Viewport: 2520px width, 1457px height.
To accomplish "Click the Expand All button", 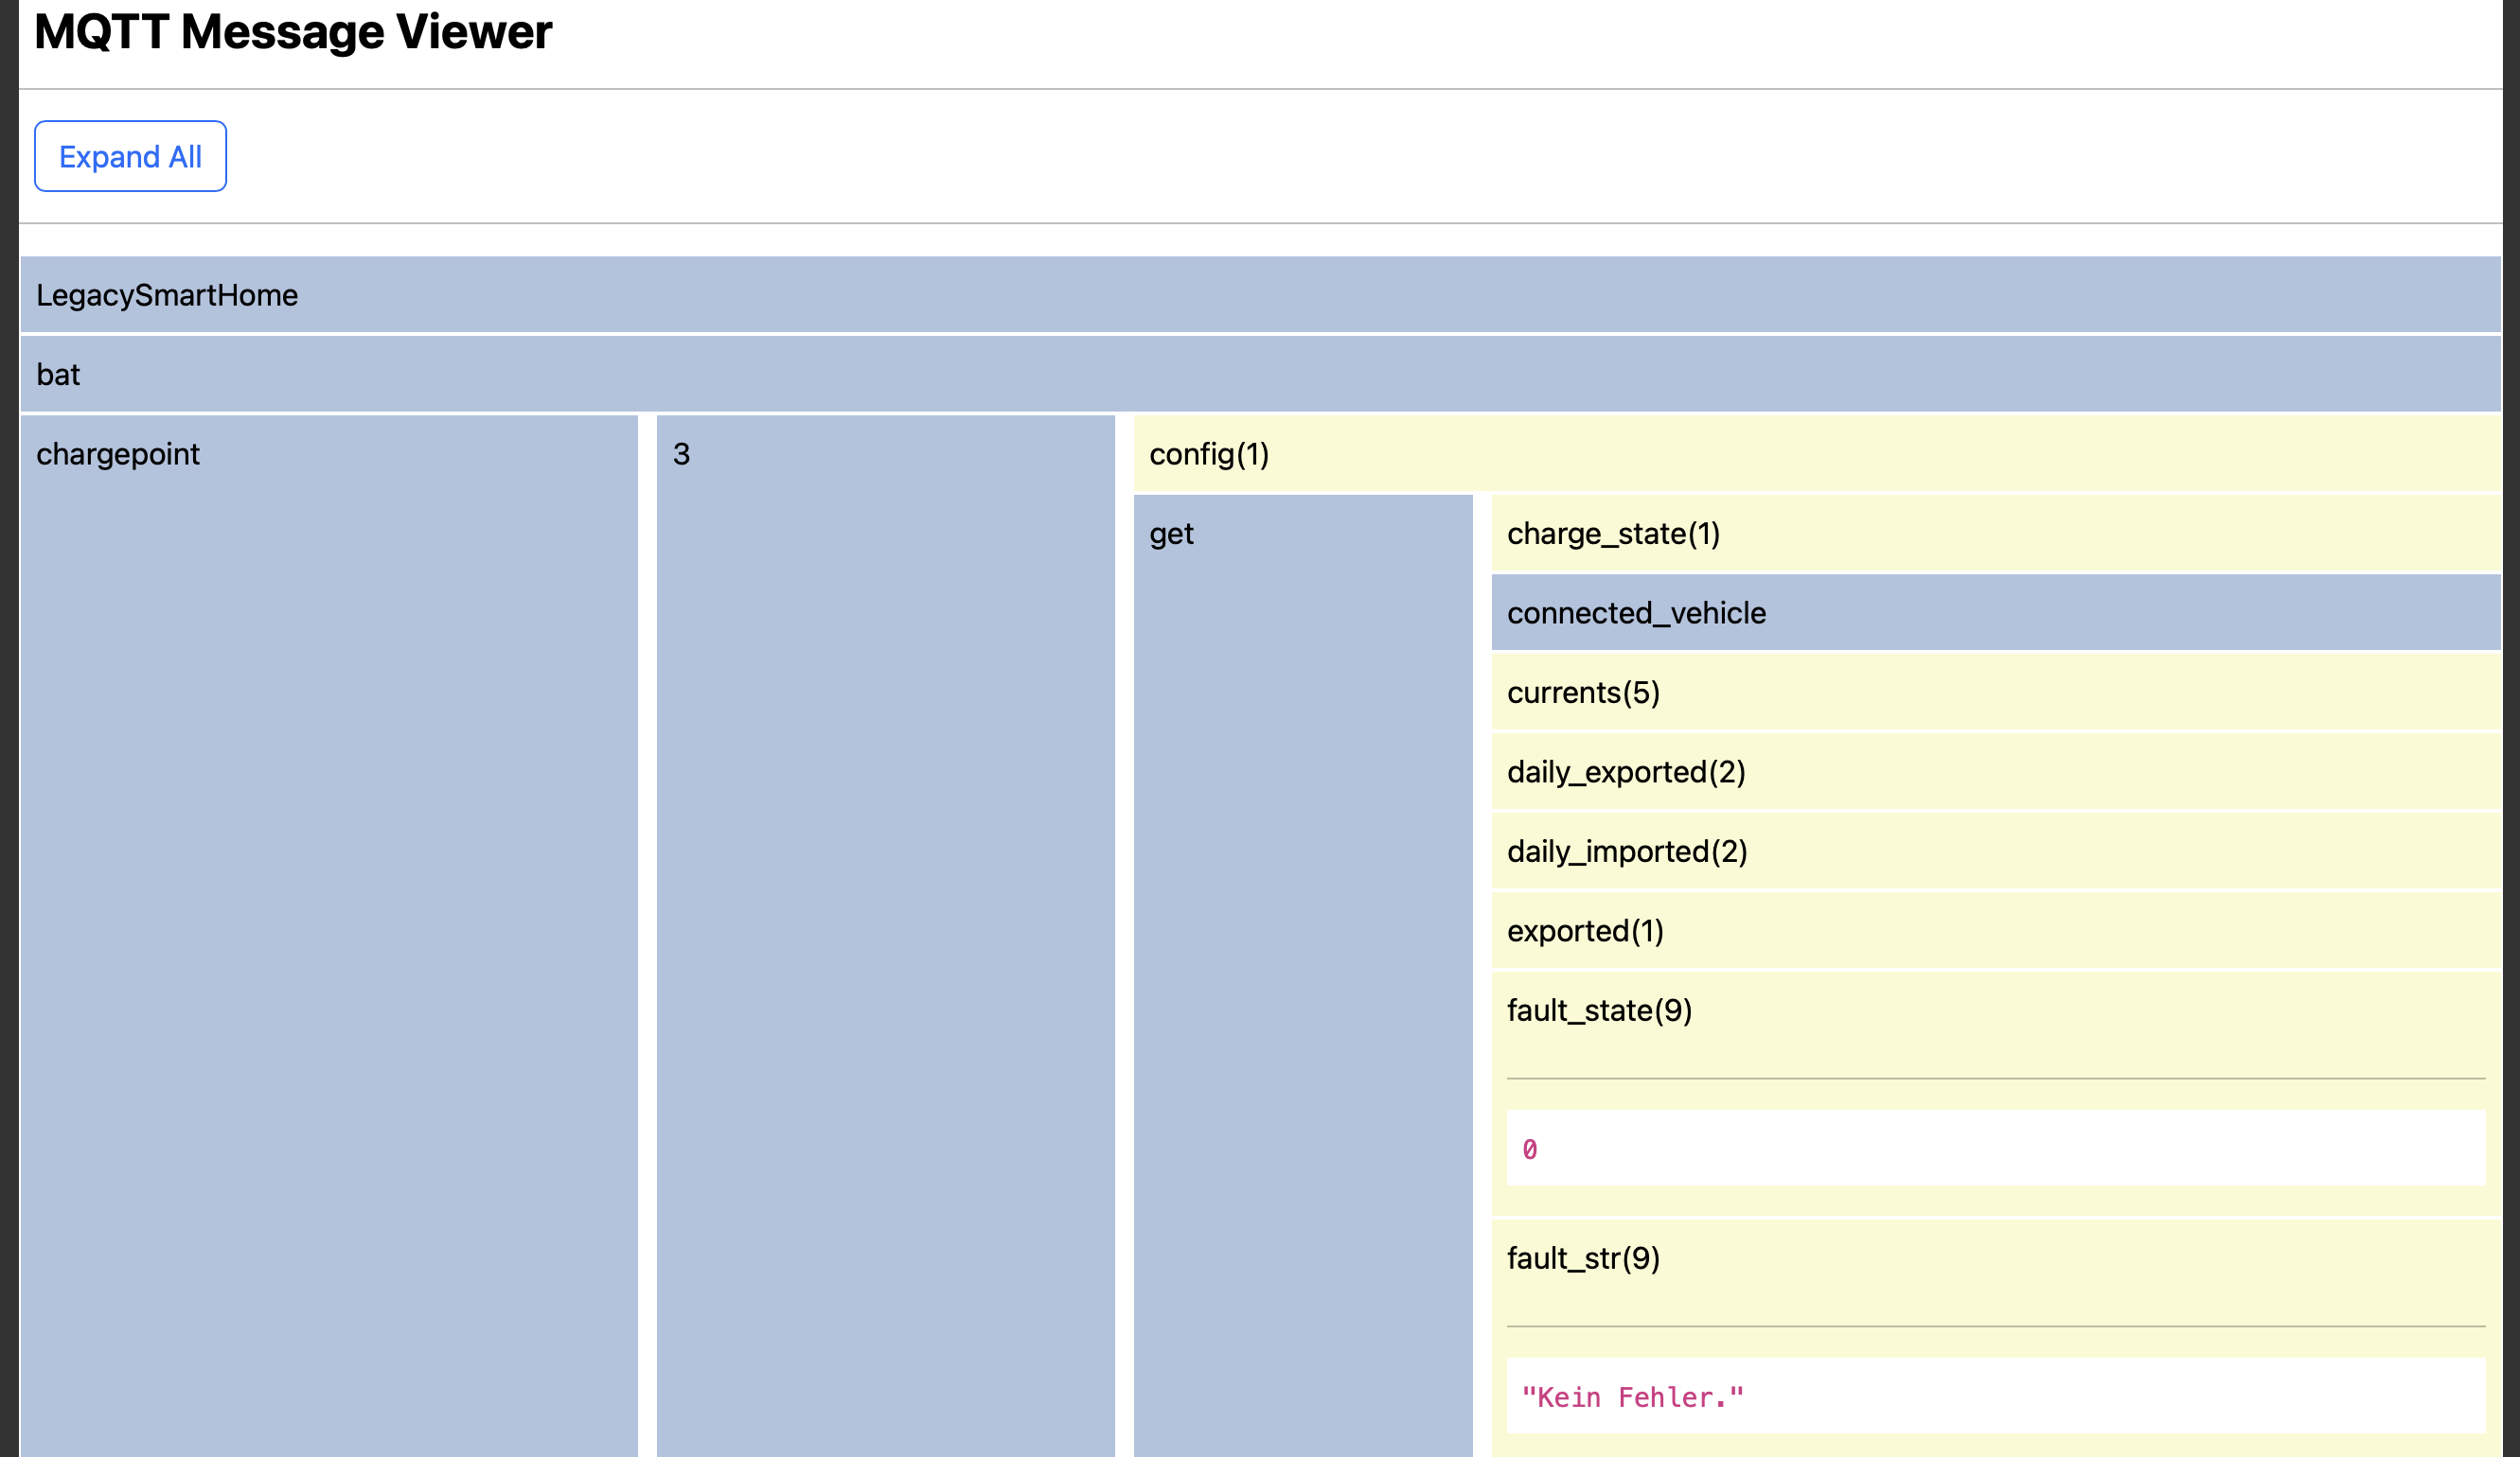I will [x=130, y=156].
